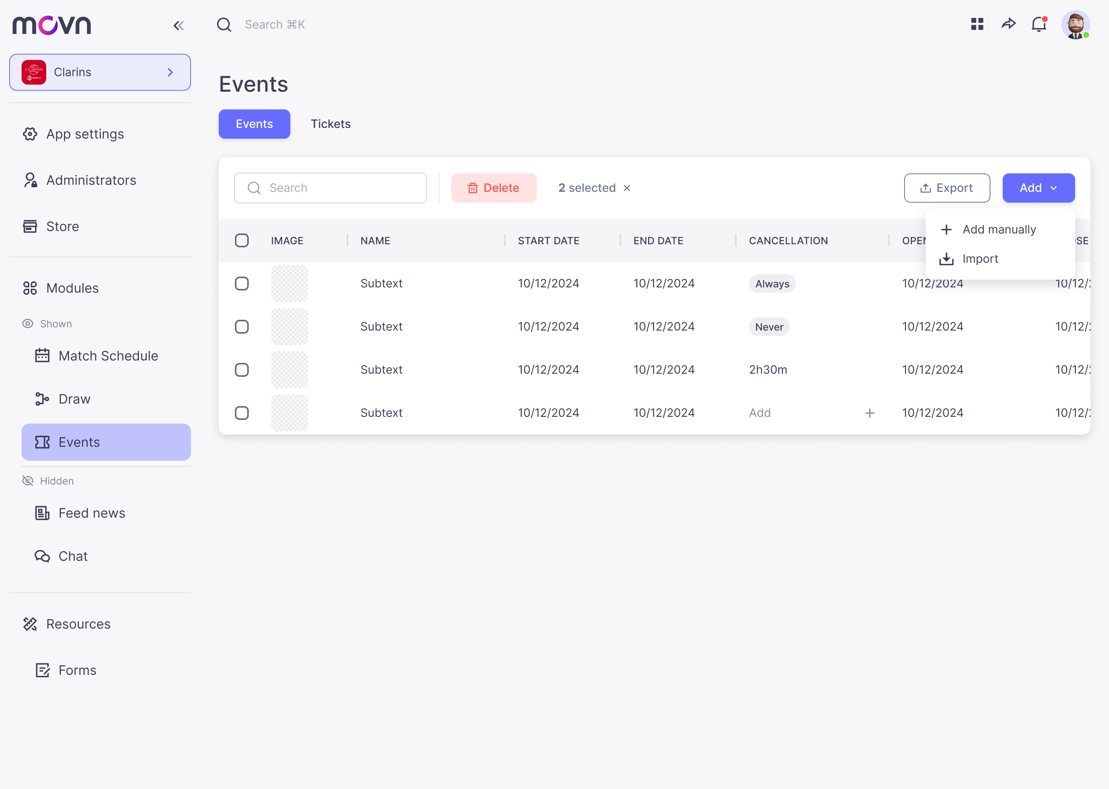
Task: Toggle the Add dropdown button
Action: click(x=1038, y=188)
